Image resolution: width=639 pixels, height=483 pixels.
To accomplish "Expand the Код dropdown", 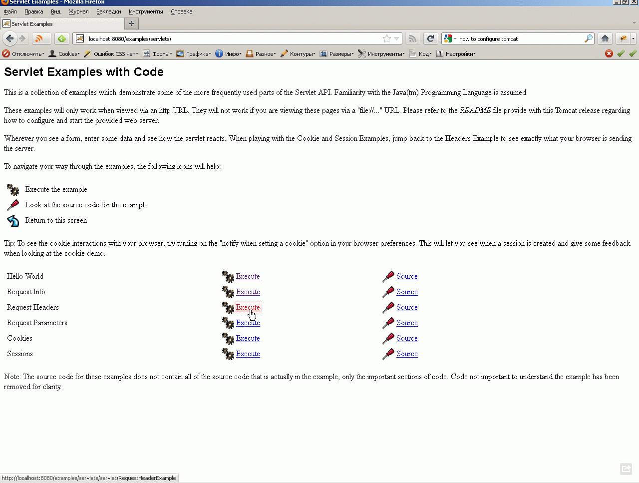I will (x=420, y=53).
